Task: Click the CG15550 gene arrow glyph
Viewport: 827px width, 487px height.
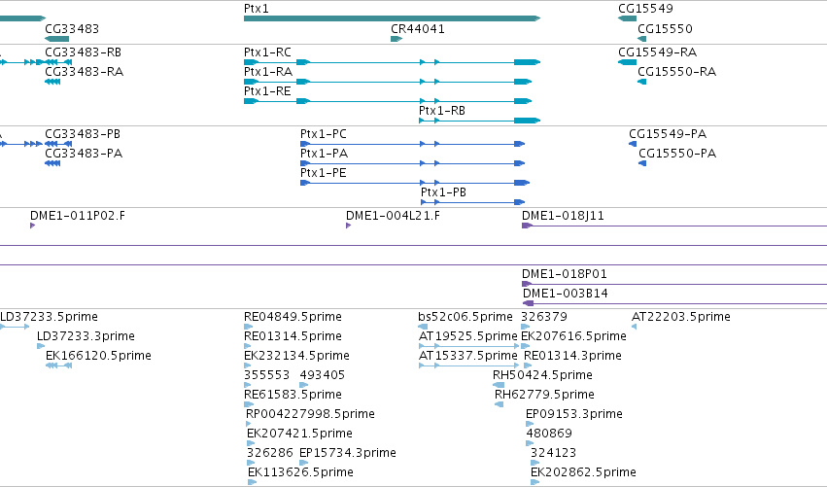Action: [x=642, y=39]
